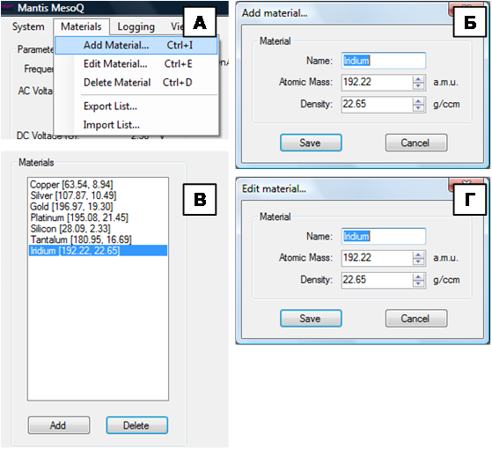Image resolution: width=492 pixels, height=449 pixels.
Task: Open the Materials menu
Action: 81,26
